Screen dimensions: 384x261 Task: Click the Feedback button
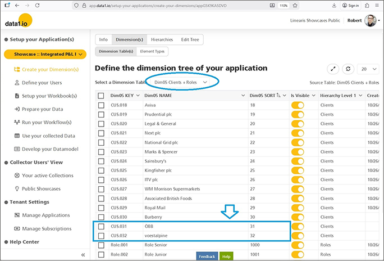point(207,256)
